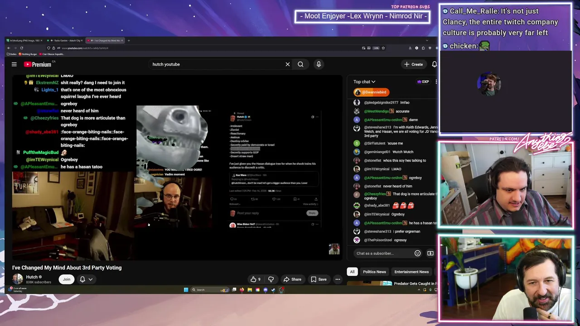
Task: Open browser downloads arrow icon
Action: pos(410,48)
